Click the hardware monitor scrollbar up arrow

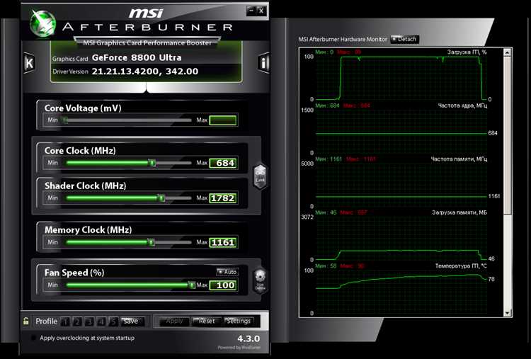[507, 52]
